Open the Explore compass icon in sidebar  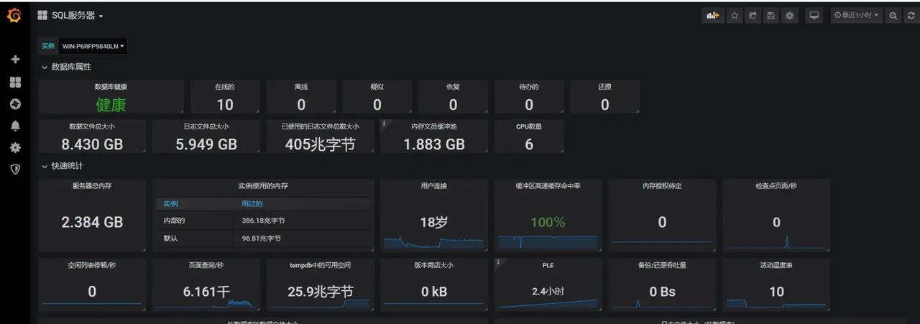[x=15, y=104]
